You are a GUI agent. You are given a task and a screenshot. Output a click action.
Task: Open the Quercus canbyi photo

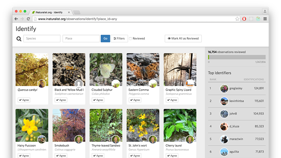tap(32, 69)
